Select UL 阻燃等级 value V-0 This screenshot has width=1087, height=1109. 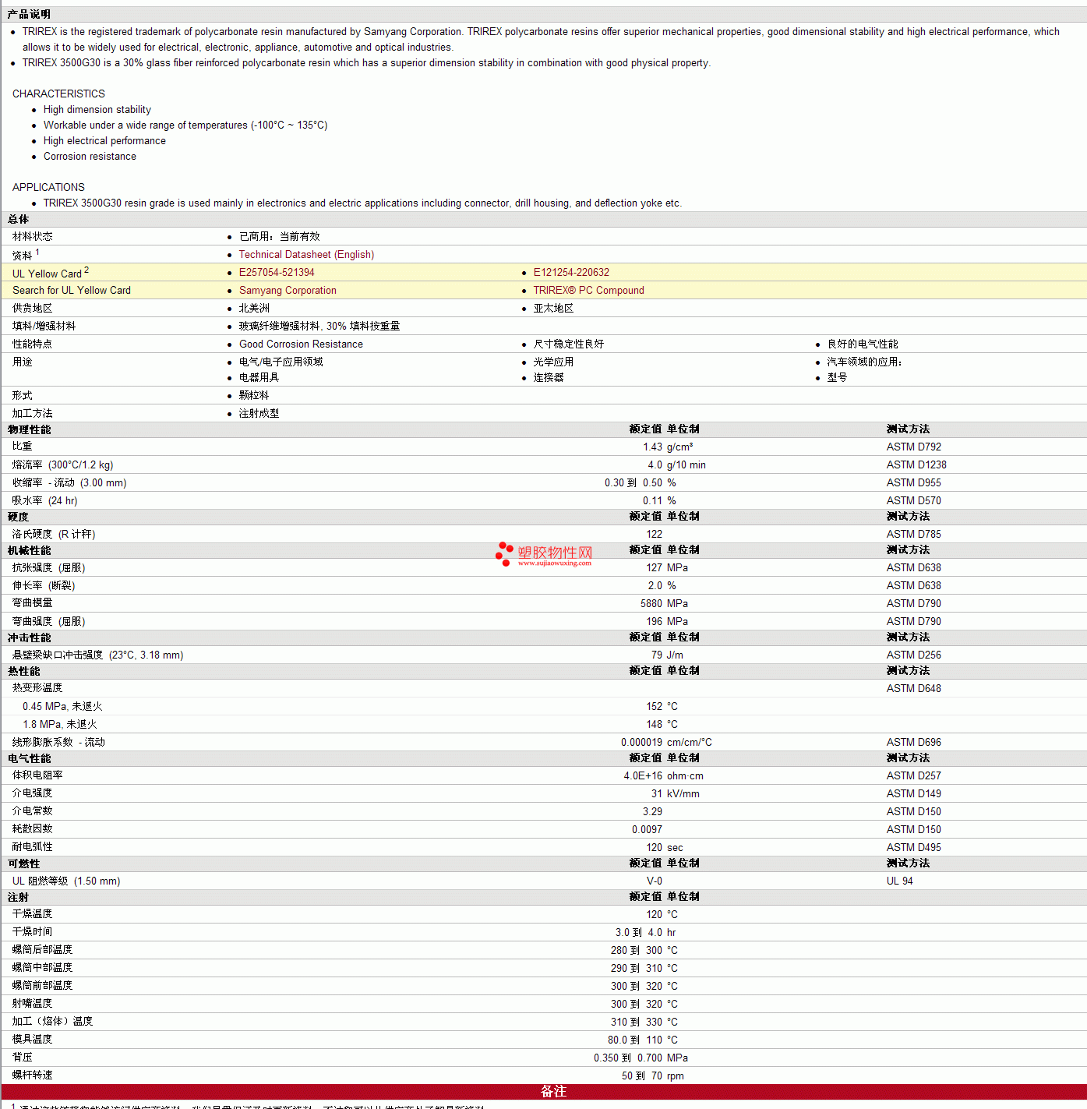coord(655,881)
